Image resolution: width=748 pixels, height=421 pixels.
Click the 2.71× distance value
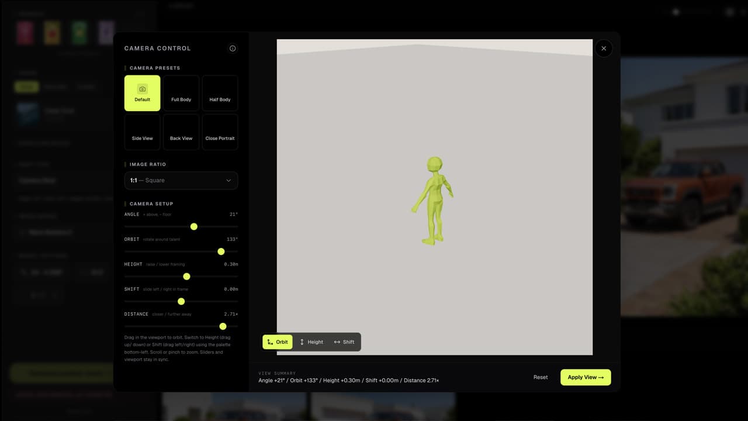[231, 315]
